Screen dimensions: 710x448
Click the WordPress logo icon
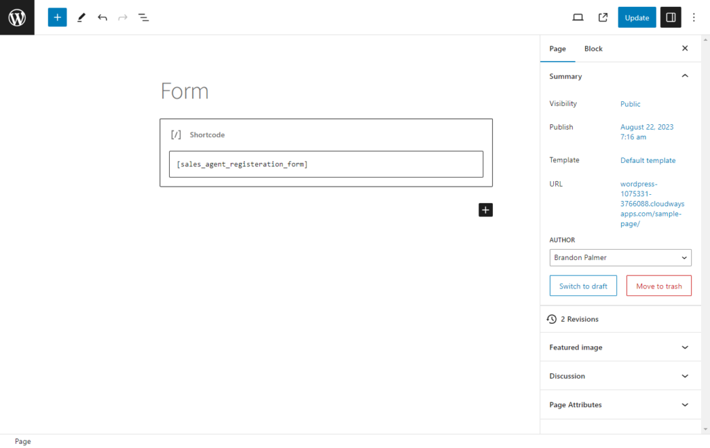point(17,17)
